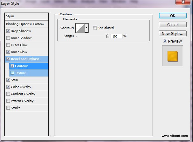Check the Anti-aliased option

[95, 28]
